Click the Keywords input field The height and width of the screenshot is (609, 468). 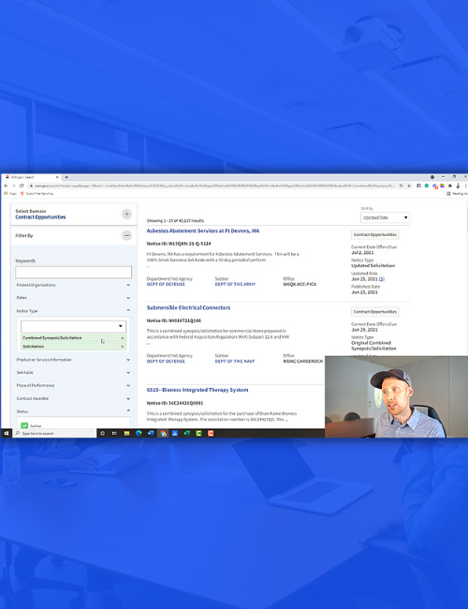pos(73,272)
